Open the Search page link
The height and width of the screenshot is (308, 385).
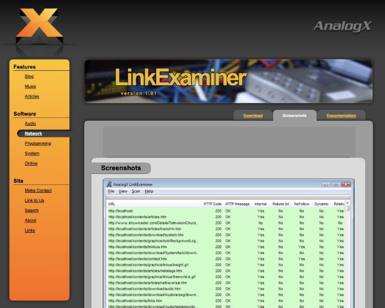(31, 210)
